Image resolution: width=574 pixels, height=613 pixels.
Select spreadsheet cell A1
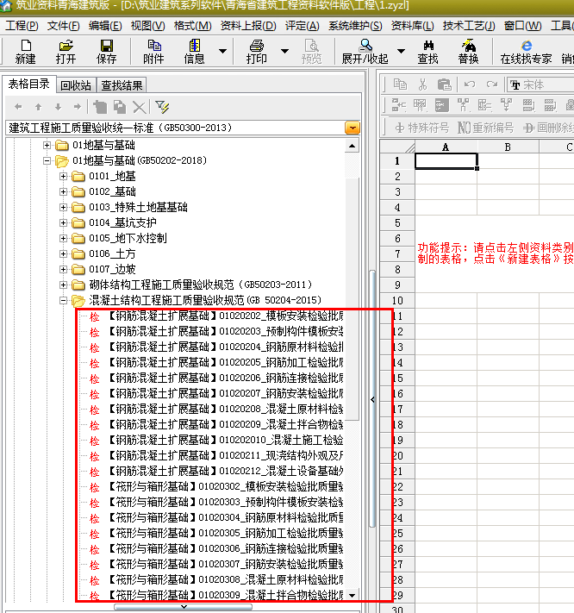point(446,161)
